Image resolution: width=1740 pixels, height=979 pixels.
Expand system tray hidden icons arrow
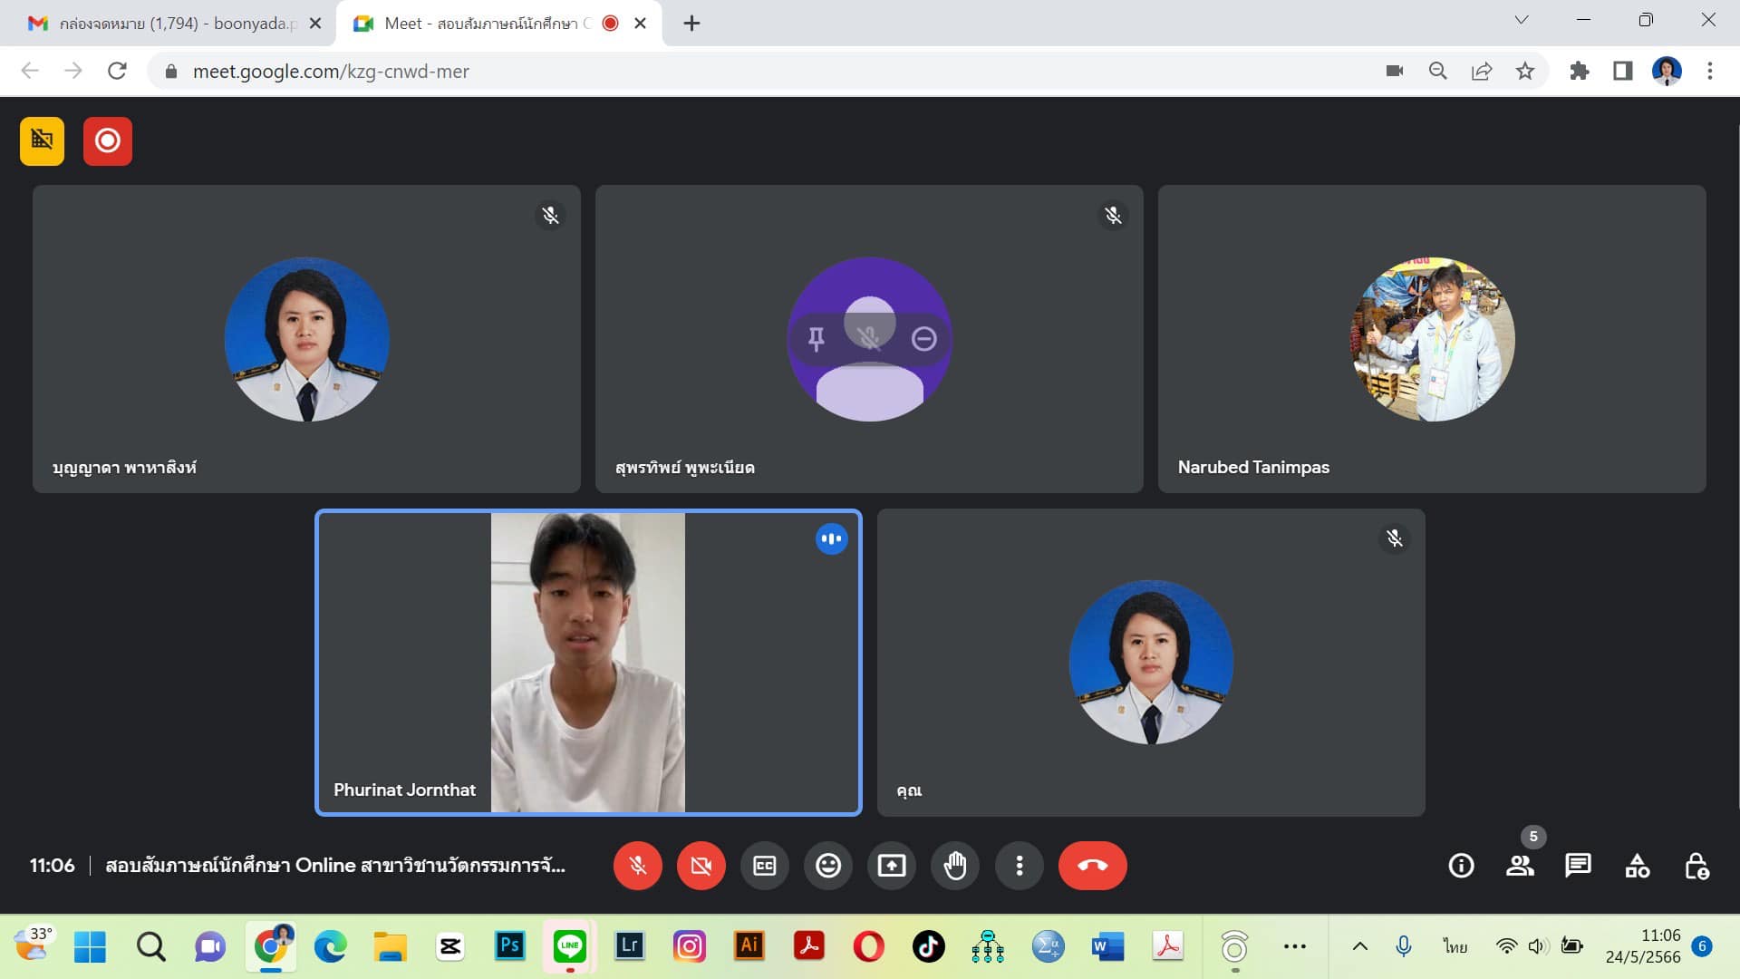[1359, 946]
